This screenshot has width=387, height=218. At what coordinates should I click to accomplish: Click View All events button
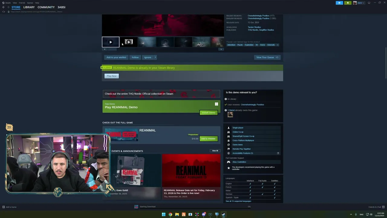click(x=215, y=150)
